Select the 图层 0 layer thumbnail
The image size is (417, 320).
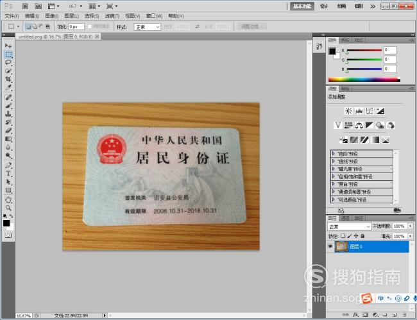341,246
